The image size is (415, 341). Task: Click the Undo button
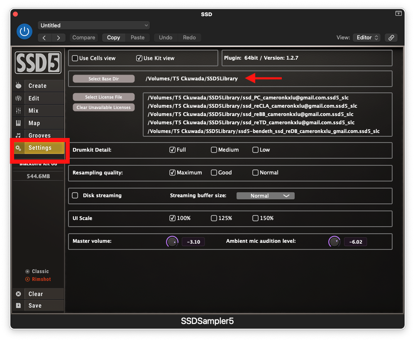(166, 38)
